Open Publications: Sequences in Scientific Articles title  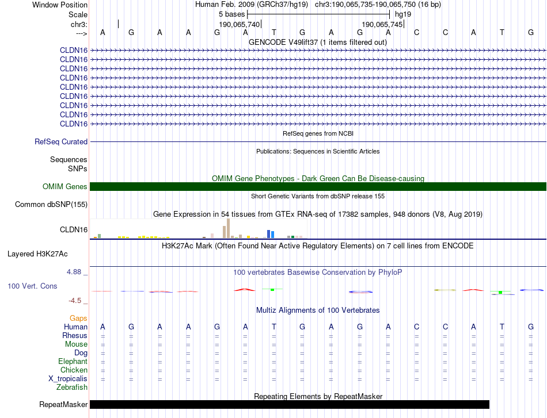318,151
